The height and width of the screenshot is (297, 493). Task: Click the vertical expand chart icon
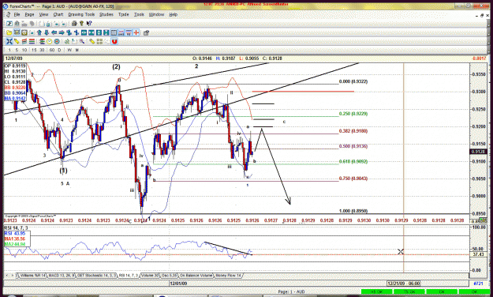99,32
